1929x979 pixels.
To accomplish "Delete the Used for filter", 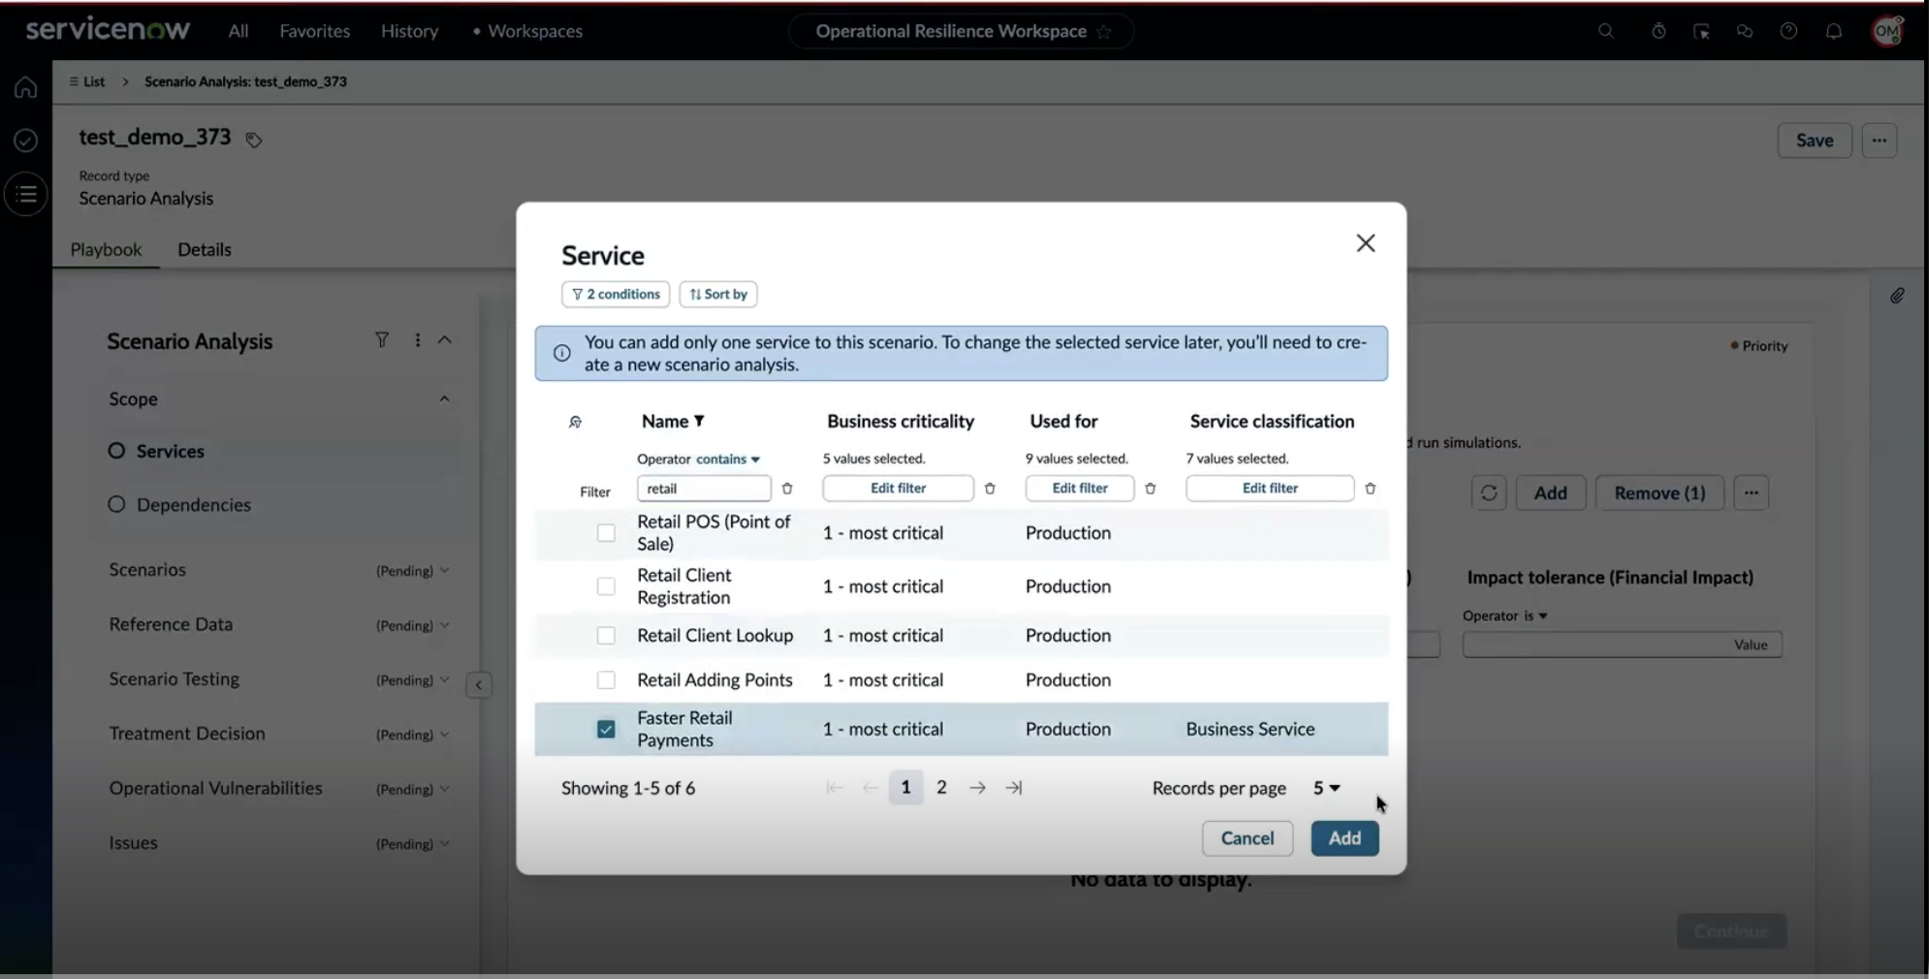I will [x=1150, y=489].
